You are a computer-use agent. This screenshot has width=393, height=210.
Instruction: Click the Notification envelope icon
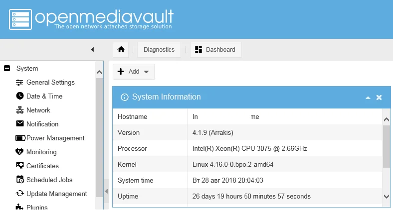(x=20, y=123)
